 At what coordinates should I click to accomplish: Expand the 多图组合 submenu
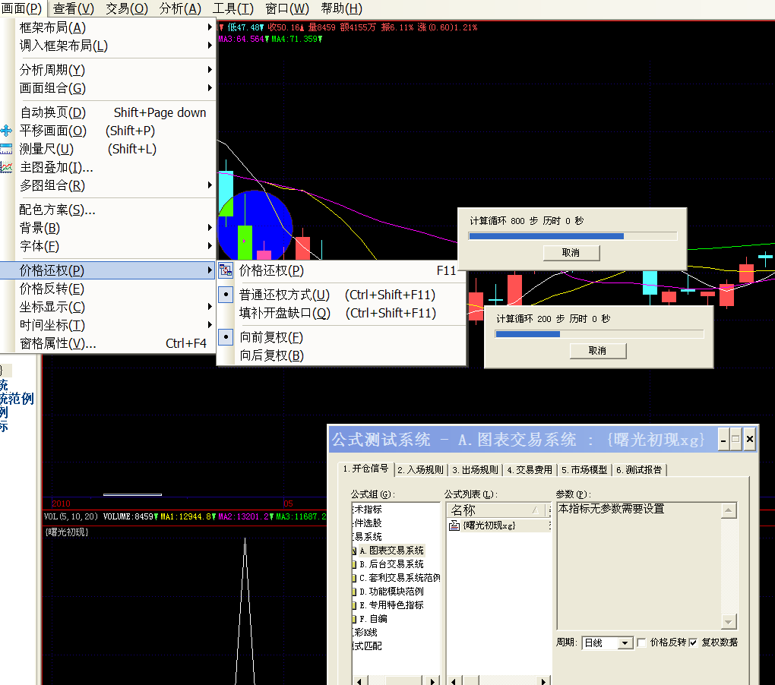click(114, 185)
